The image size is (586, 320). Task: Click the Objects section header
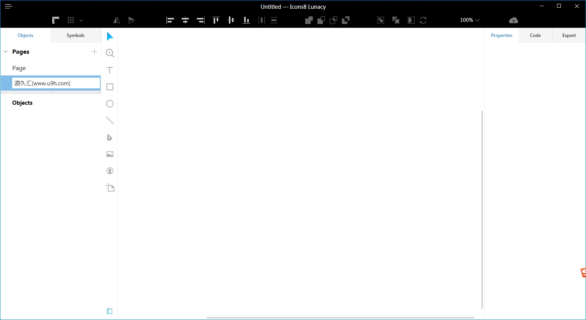click(23, 103)
